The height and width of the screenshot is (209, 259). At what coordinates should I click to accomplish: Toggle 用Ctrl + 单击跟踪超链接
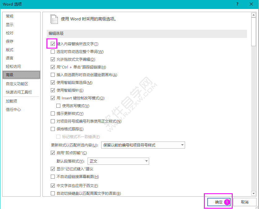53,67
